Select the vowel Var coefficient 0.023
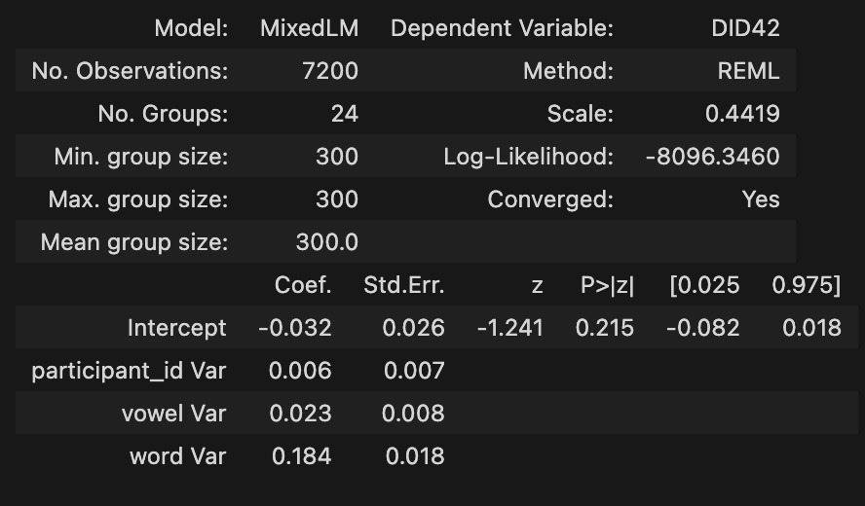865x506 pixels. [300, 414]
